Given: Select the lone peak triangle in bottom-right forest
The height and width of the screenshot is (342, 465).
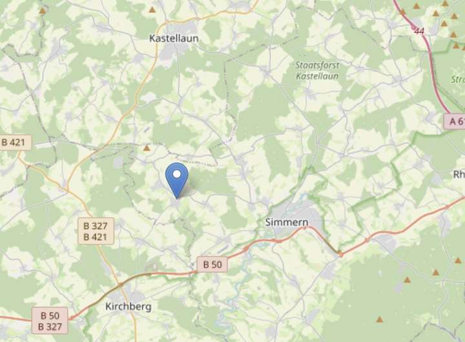Looking at the screenshot, I should (380, 319).
